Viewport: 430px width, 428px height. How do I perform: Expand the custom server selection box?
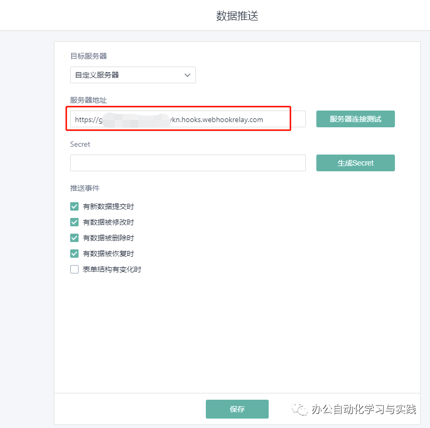tap(133, 75)
